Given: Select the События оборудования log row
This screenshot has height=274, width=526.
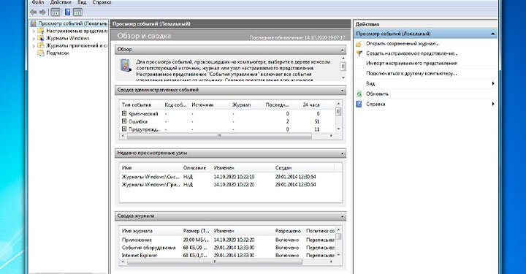Looking at the screenshot, I should pyautogui.click(x=227, y=248).
